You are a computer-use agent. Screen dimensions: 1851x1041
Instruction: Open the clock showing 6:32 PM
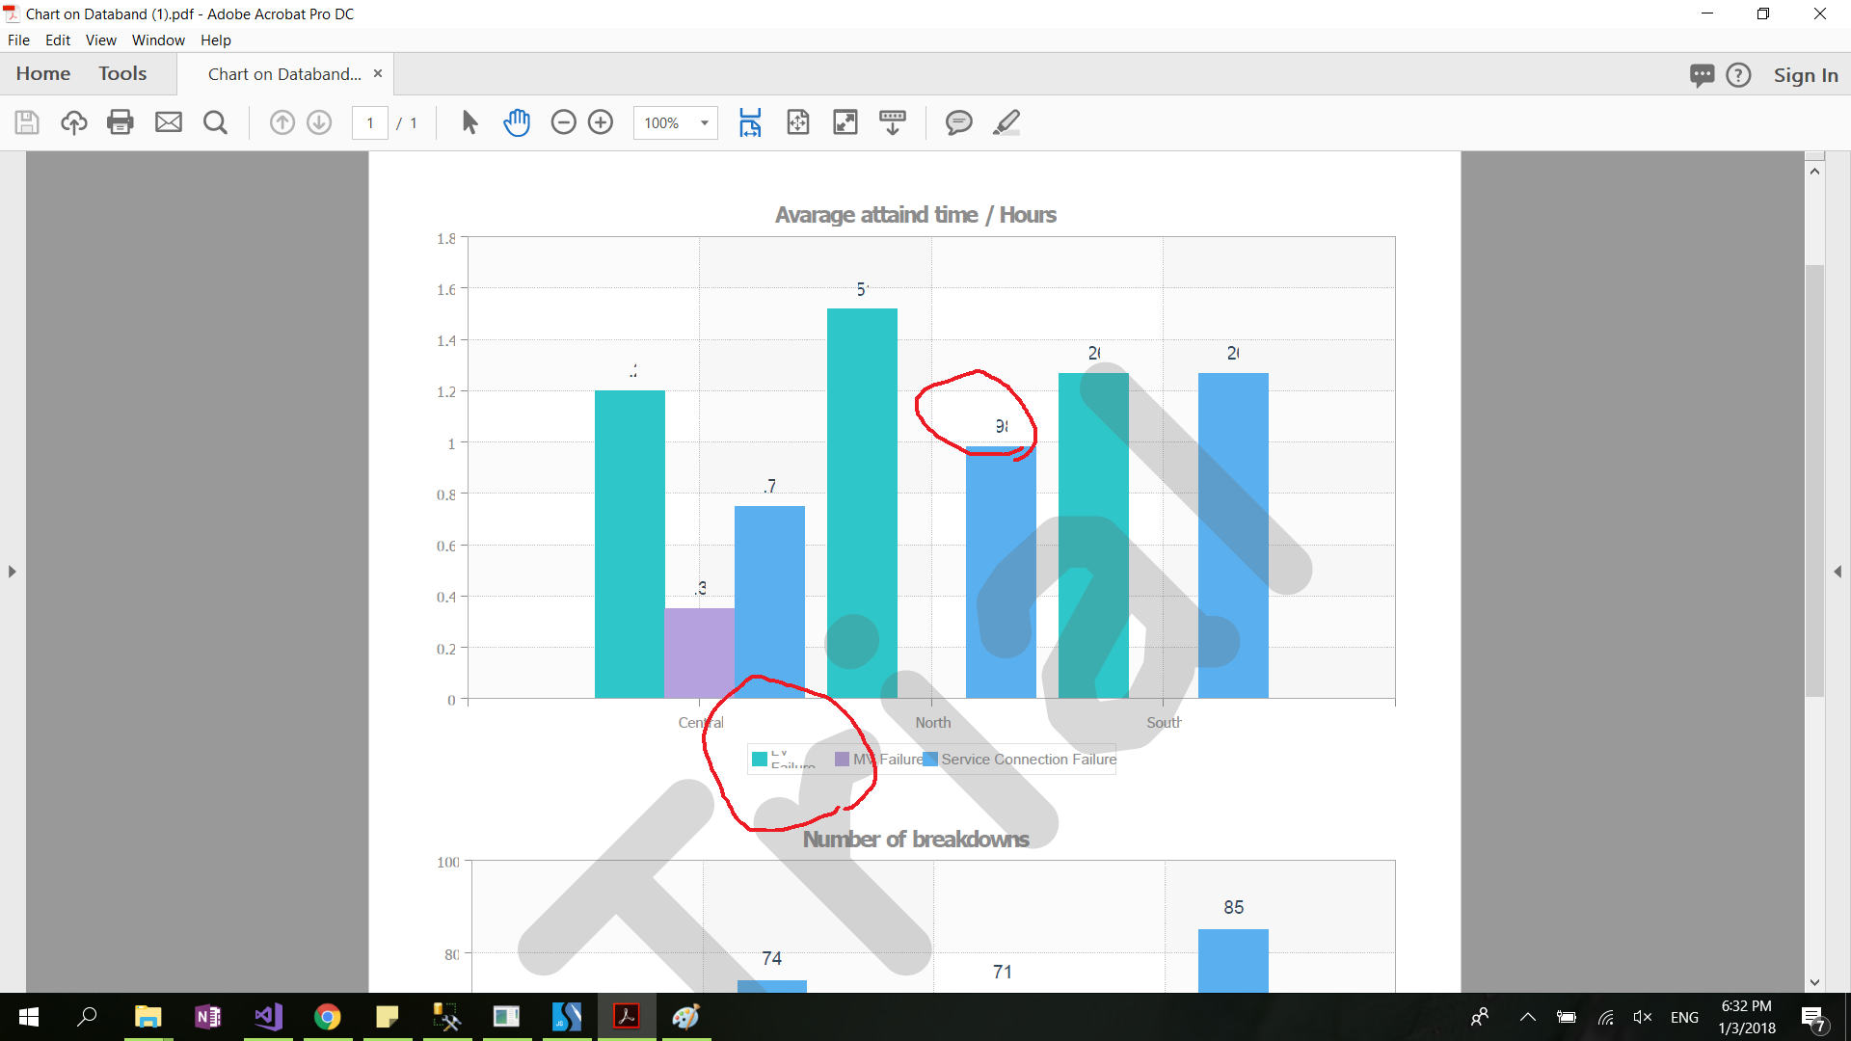[1747, 1017]
